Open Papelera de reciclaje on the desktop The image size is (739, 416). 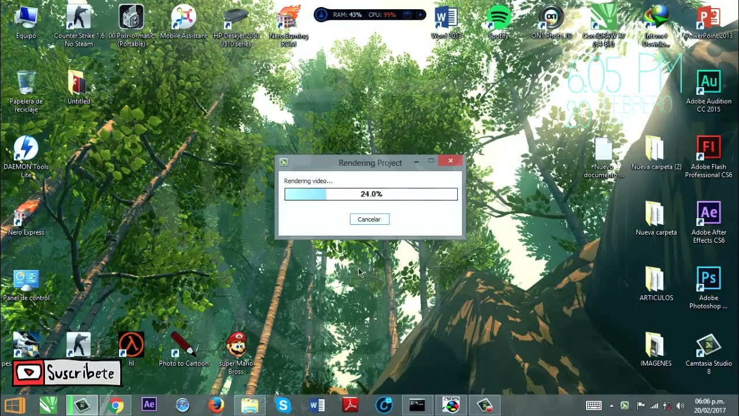(26, 83)
